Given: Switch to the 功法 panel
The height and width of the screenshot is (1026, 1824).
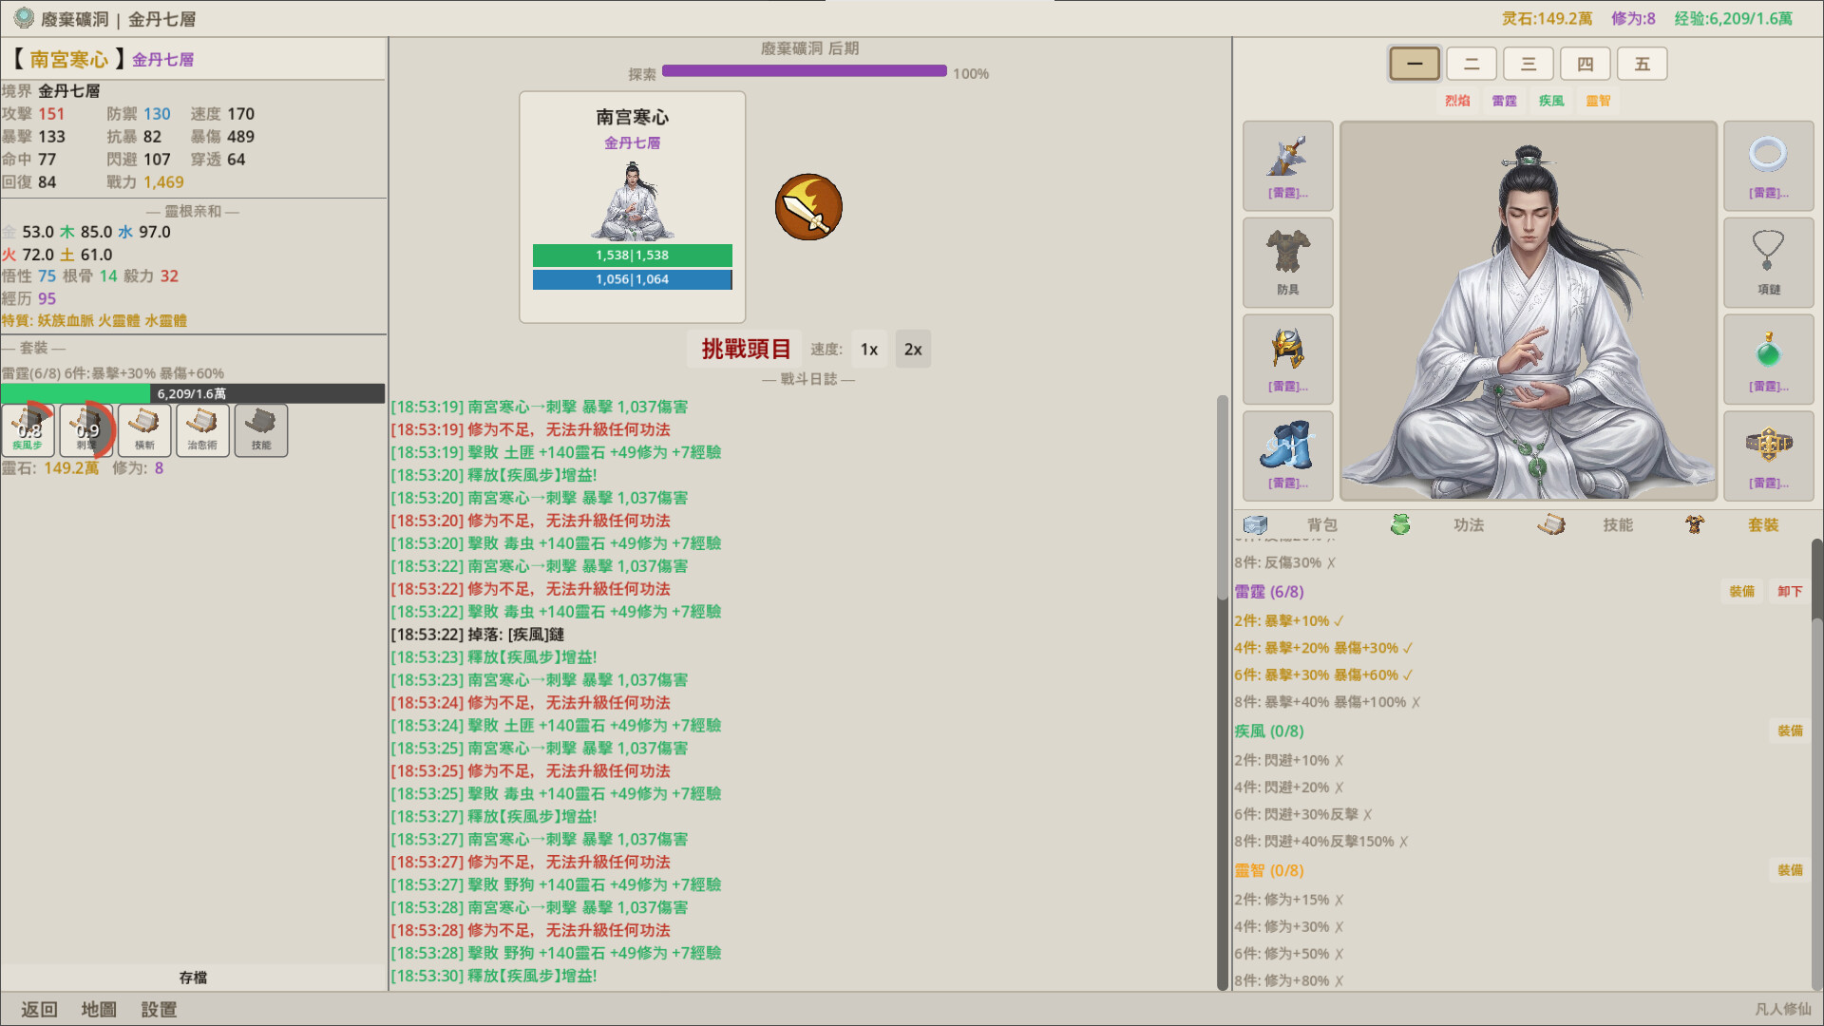Looking at the screenshot, I should (1469, 524).
